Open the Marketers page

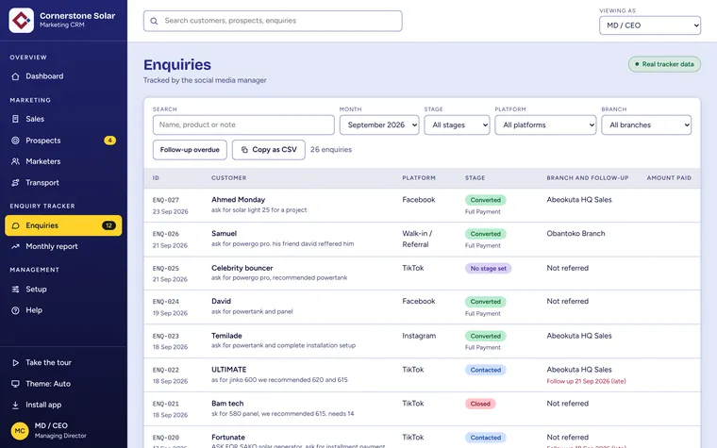coord(63,161)
